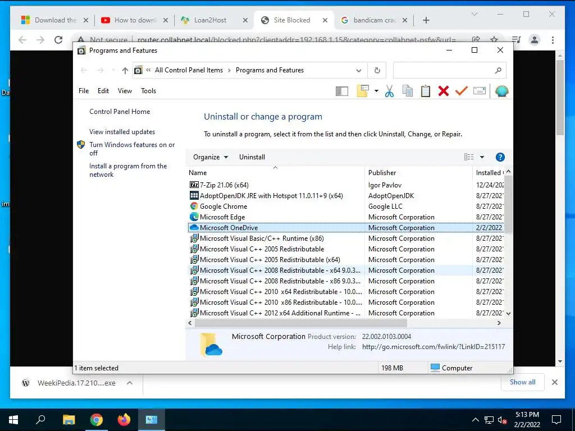Close the downloads bar
The height and width of the screenshot is (431, 575).
point(554,383)
